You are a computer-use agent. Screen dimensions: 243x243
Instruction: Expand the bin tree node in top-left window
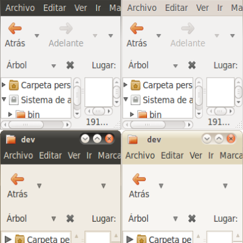click(10, 114)
